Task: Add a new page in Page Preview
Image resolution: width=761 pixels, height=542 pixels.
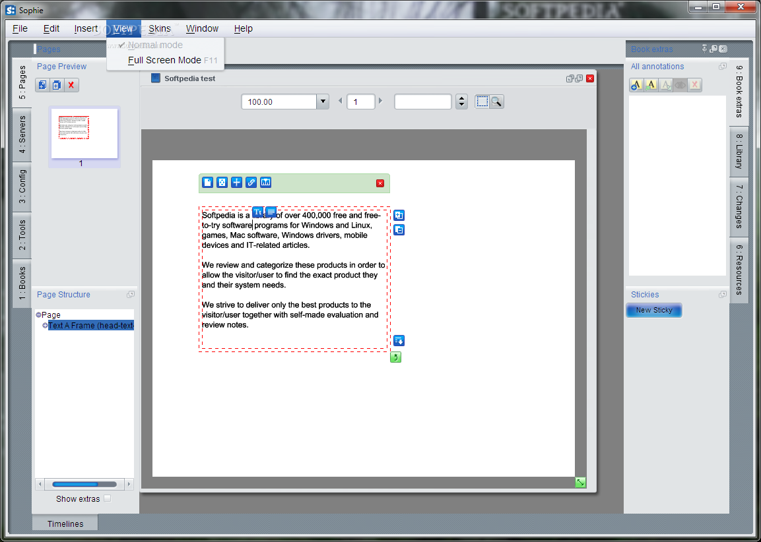Action: click(43, 85)
